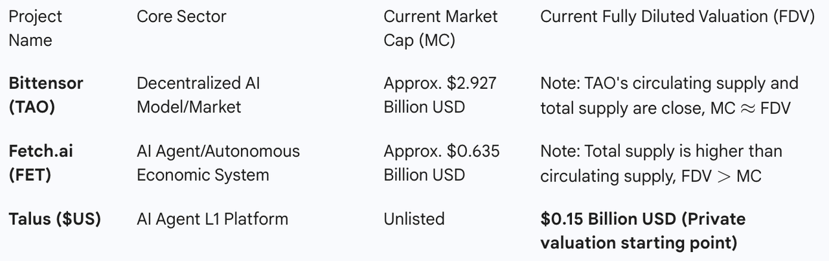The width and height of the screenshot is (829, 261).
Task: Click the Approx. $0.635 Billion USD value
Action: 441,163
